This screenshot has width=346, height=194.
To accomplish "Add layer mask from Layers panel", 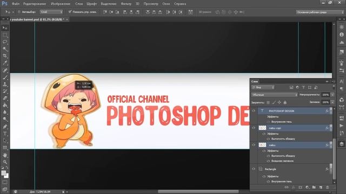I will pos(301,188).
